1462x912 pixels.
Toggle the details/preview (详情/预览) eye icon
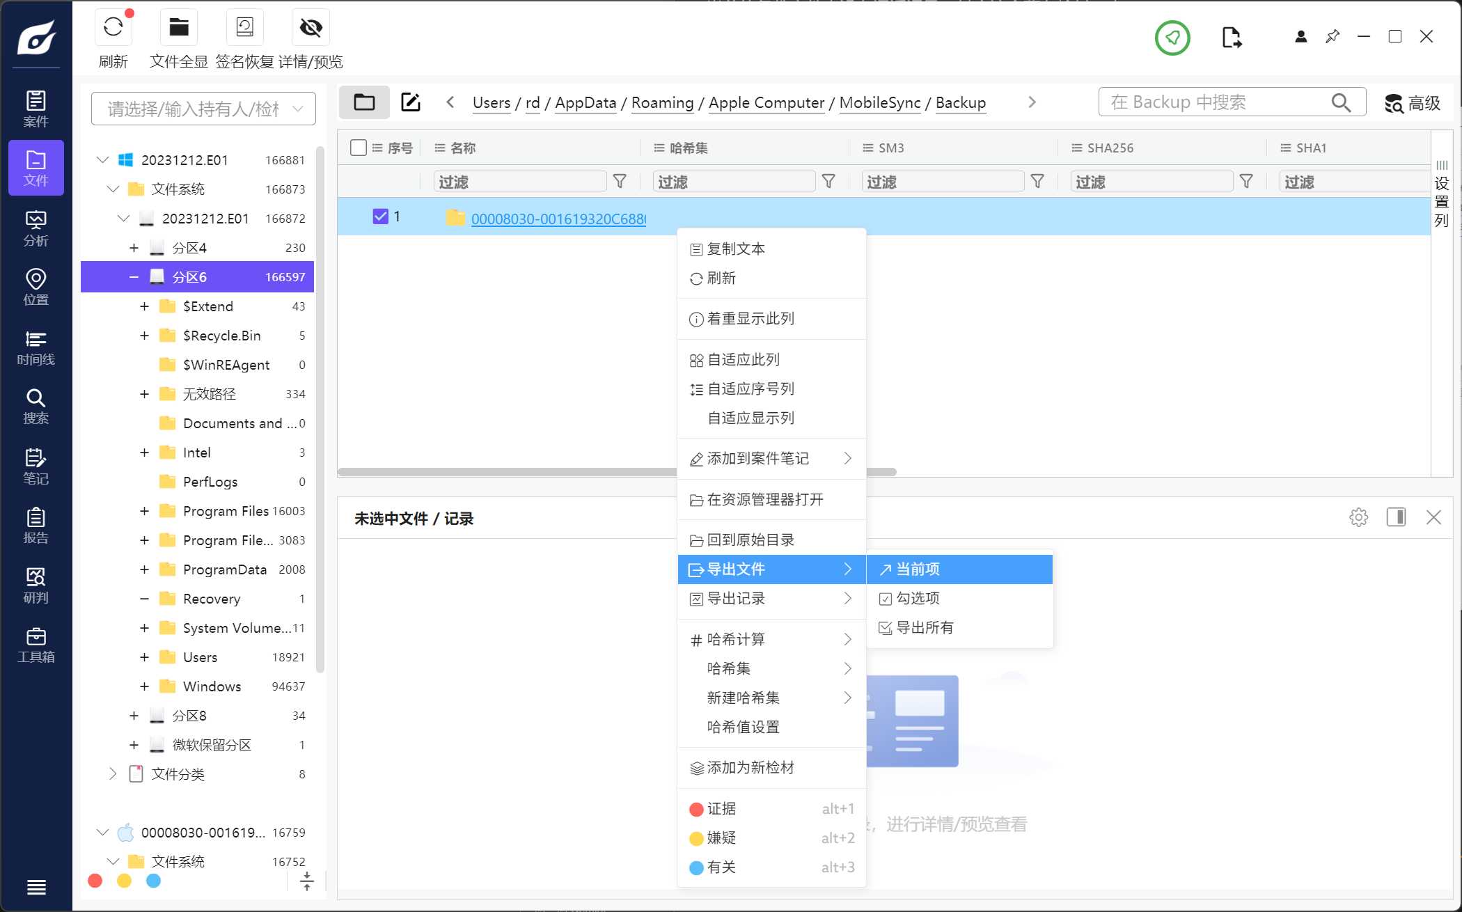coord(311,28)
